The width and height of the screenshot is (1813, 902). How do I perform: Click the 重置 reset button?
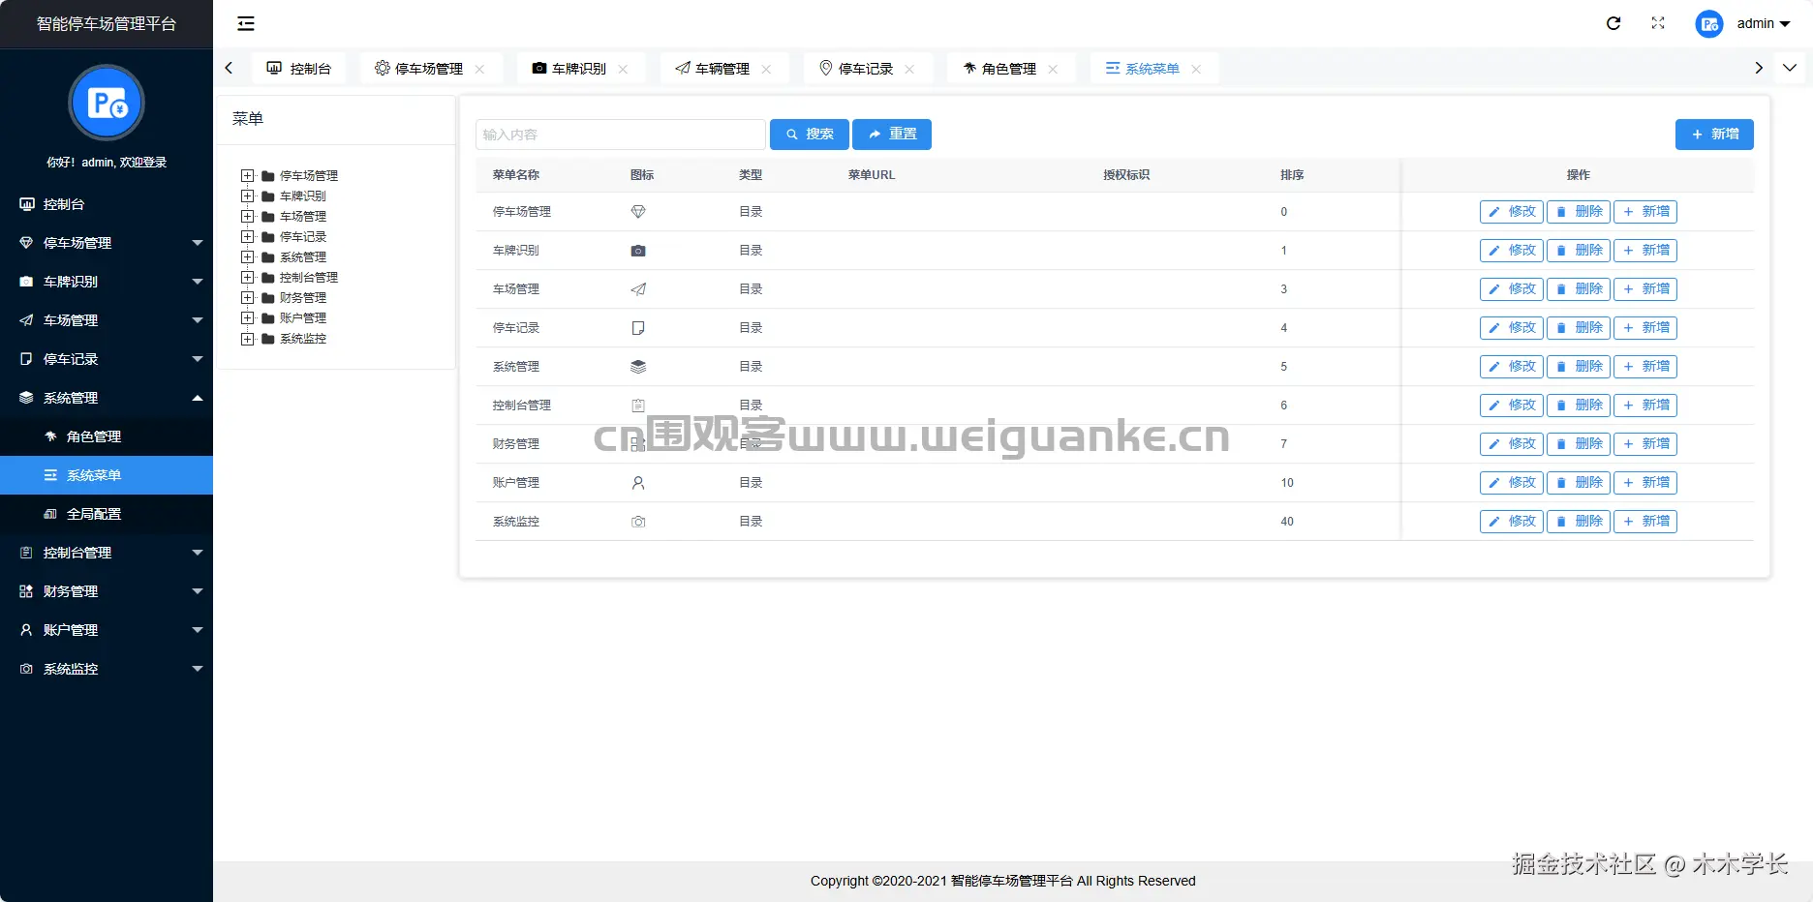tap(892, 135)
